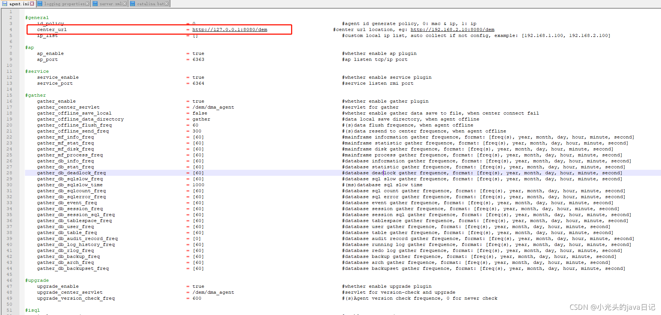
Task: Click upgrade_center_servlet value /dem/dma_agent
Action: coord(213,292)
